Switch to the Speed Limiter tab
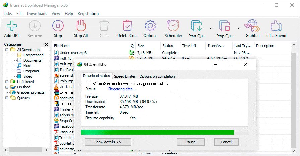Viewport: 300px width, 156px height. point(125,76)
